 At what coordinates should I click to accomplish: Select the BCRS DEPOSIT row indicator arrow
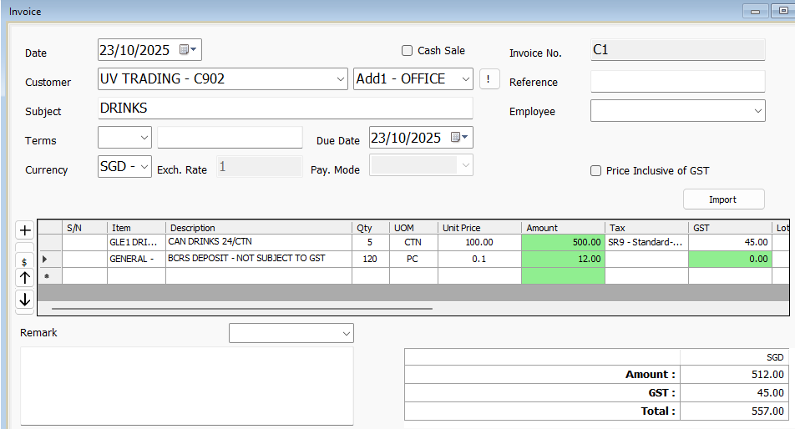[45, 259]
